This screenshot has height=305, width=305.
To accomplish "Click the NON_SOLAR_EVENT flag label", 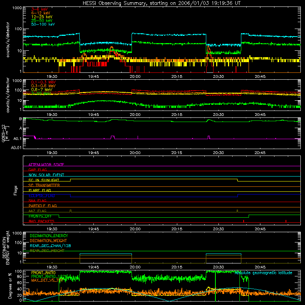I will [46, 175].
